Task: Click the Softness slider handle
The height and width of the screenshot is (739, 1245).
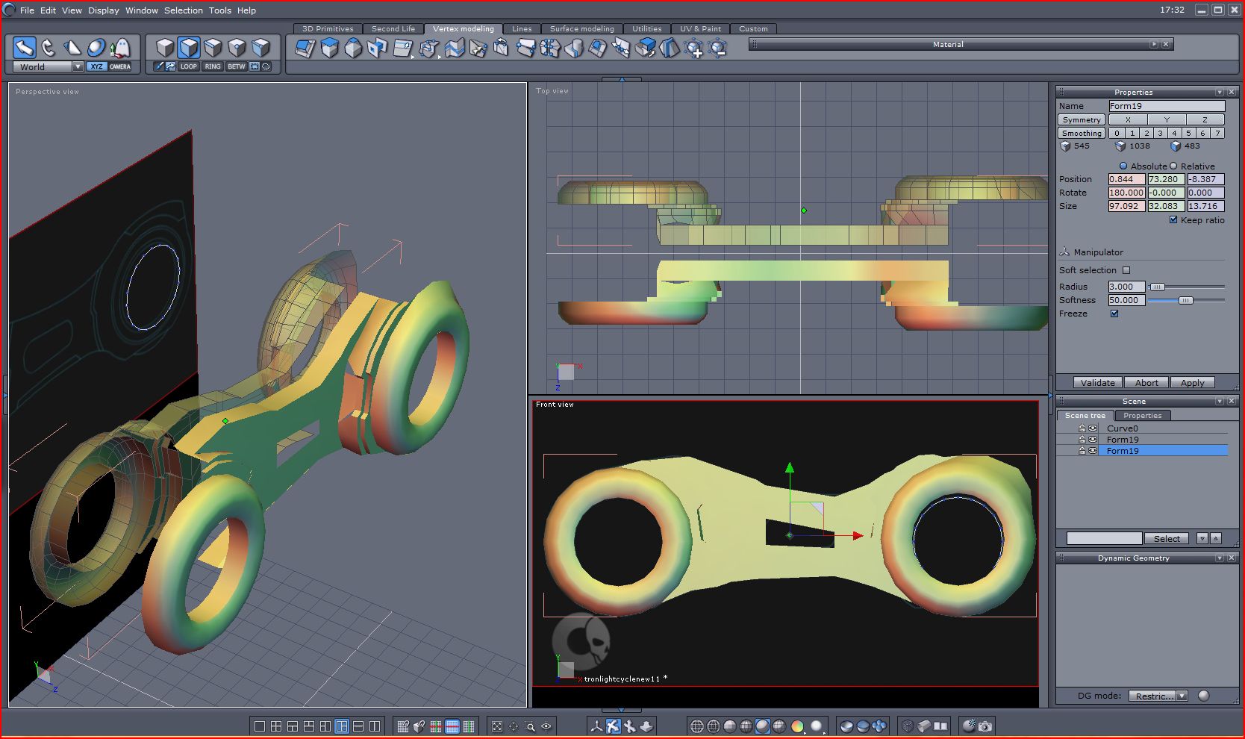Action: [x=1185, y=300]
